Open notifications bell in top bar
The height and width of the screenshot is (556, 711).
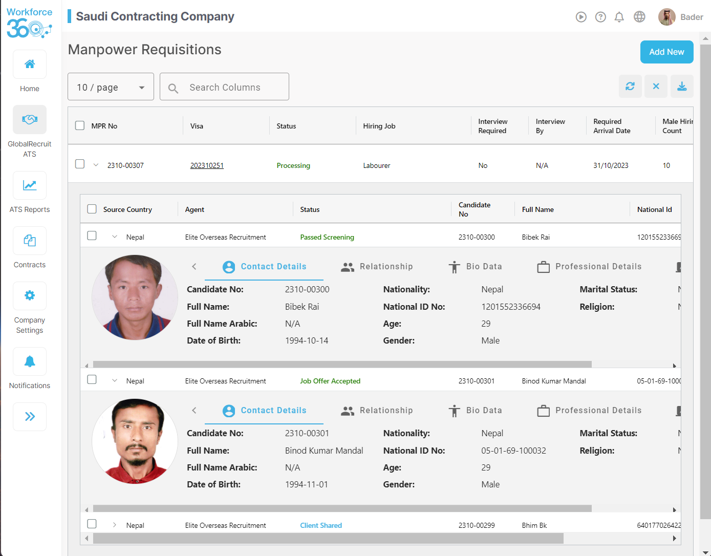[619, 16]
